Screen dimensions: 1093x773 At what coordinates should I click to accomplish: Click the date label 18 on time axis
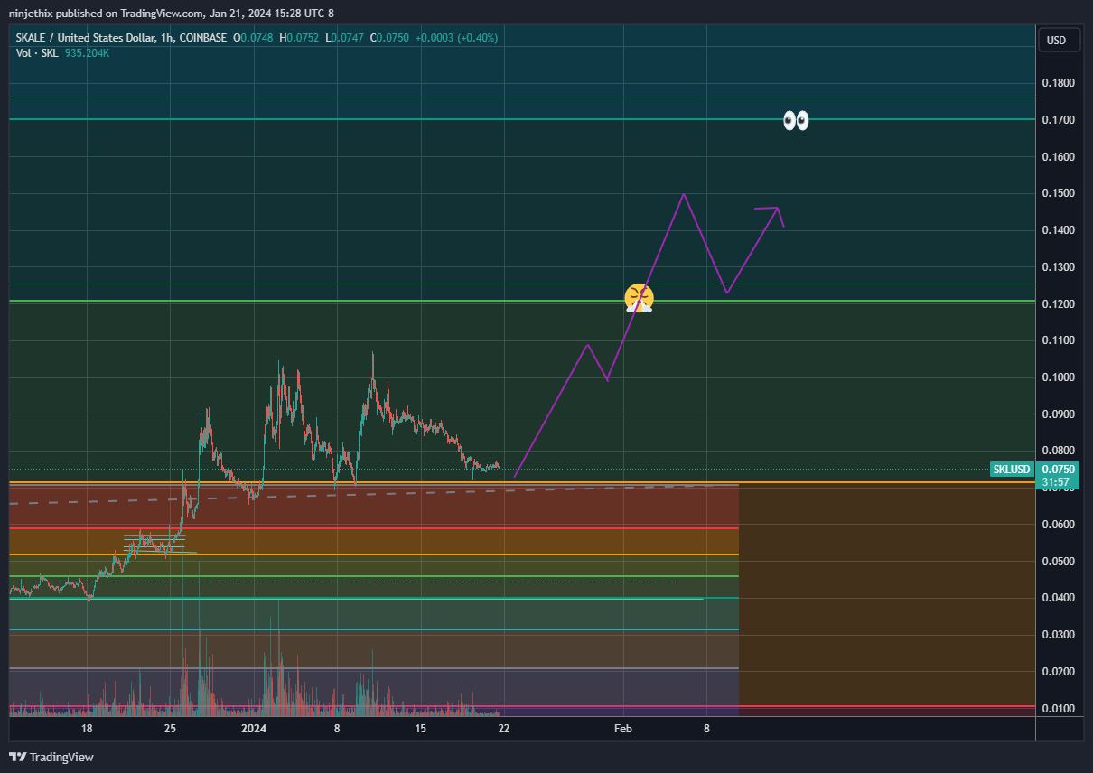(x=87, y=729)
